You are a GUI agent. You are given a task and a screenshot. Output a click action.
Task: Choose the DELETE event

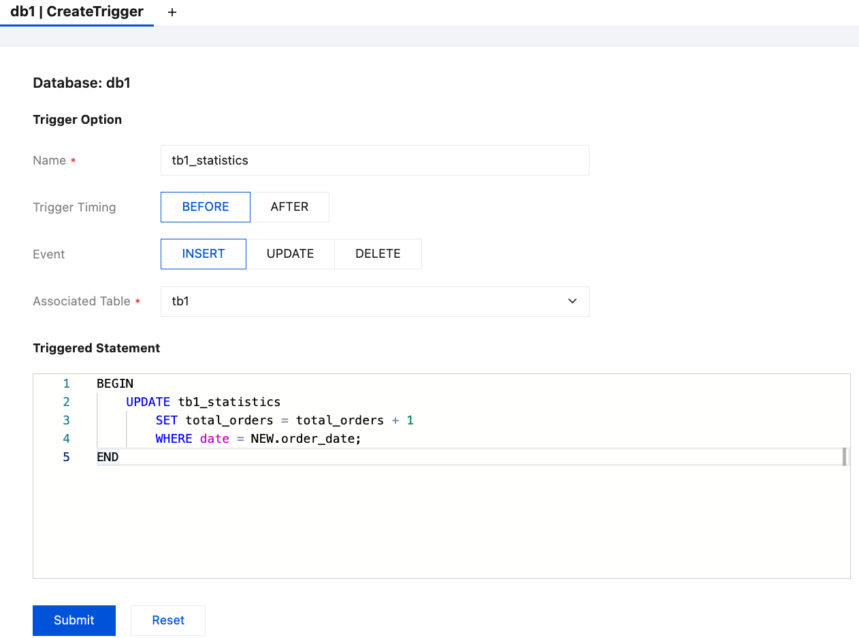point(378,254)
